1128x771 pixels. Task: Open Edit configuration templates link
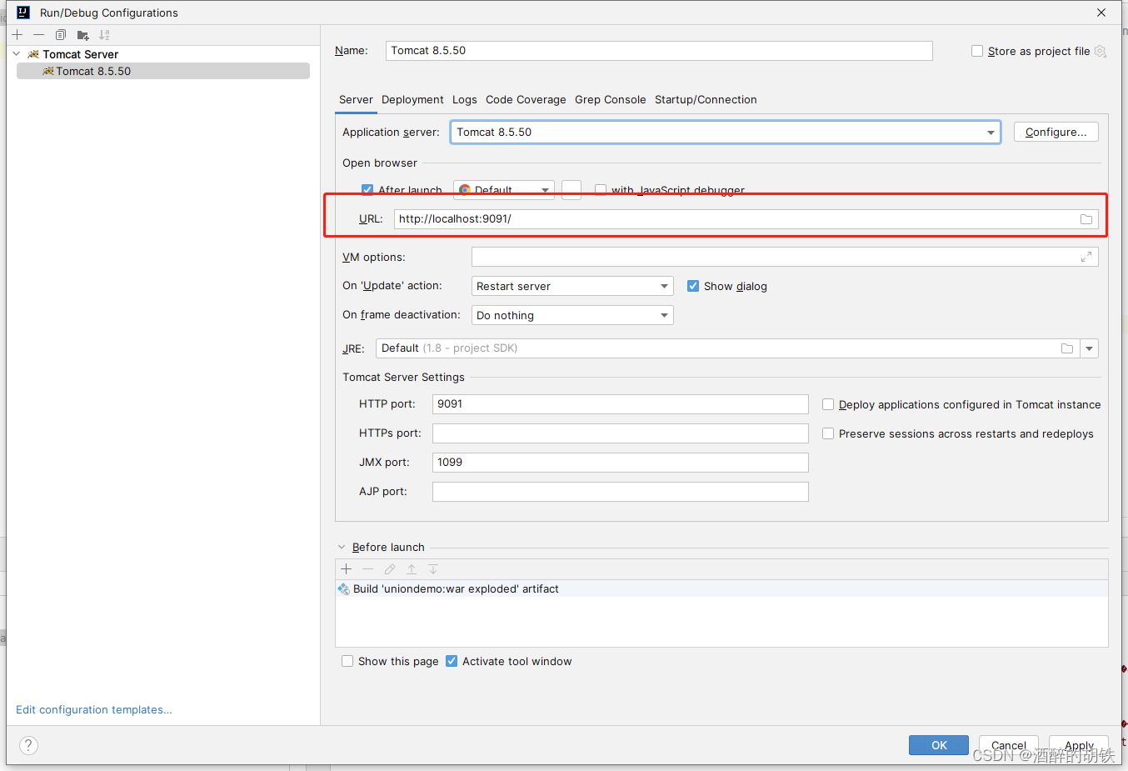point(94,709)
